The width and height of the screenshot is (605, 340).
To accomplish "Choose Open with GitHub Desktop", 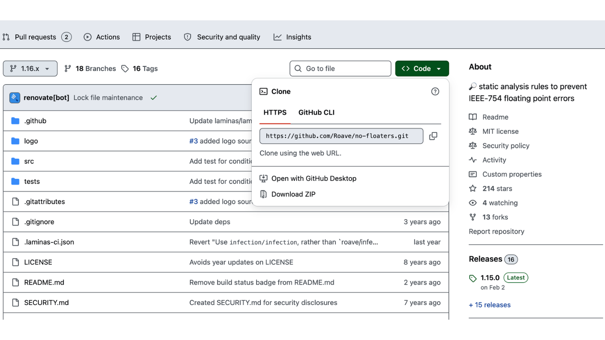I will coord(314,179).
